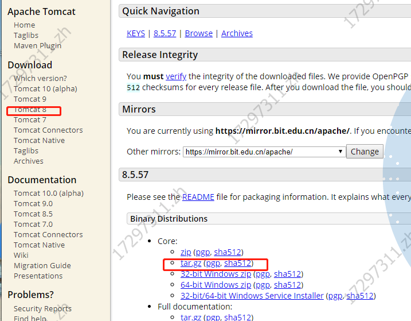Screen dimensions: 411x321
Task: Open sha512 checksum for Core tar.gz
Action: pyautogui.click(x=237, y=263)
